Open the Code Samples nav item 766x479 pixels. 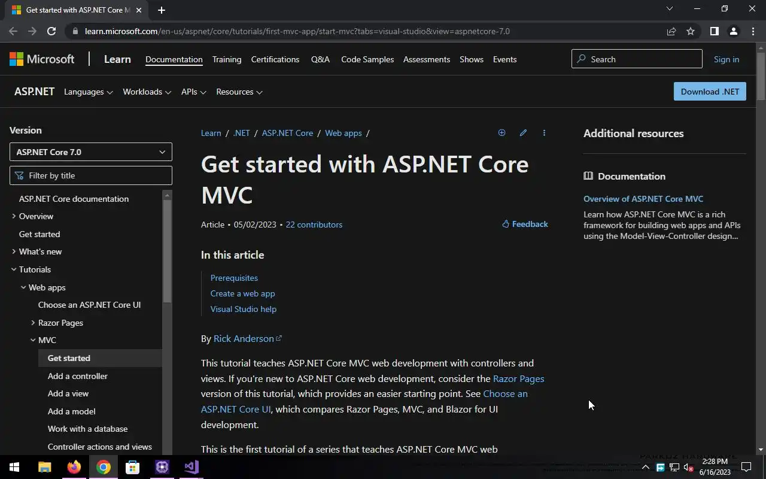tap(367, 59)
